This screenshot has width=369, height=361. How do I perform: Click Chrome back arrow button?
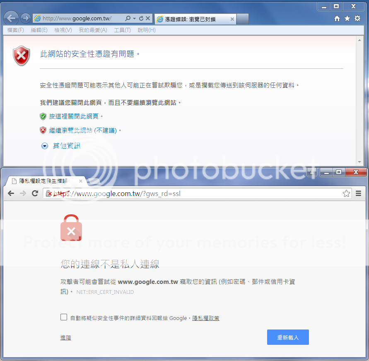pyautogui.click(x=11, y=194)
